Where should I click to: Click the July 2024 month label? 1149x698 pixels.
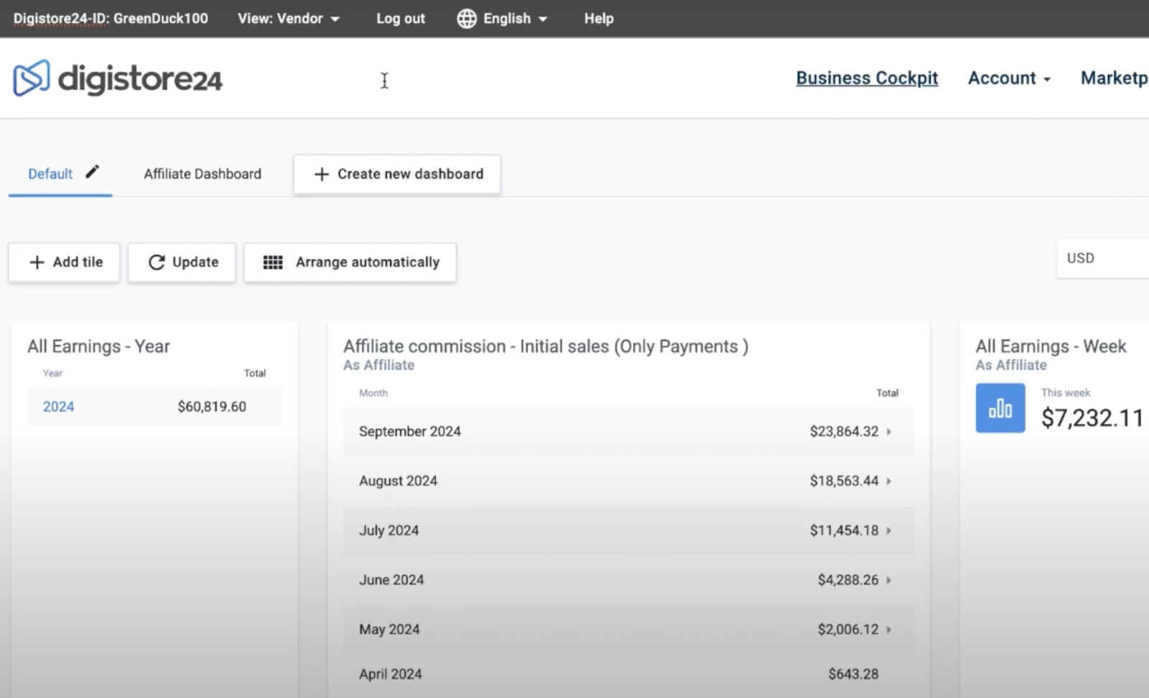coord(389,531)
